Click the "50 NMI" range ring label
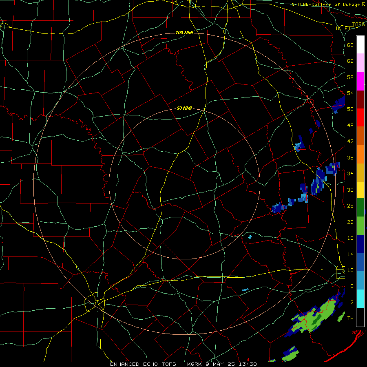This screenshot has height=367, width=367. coord(184,108)
